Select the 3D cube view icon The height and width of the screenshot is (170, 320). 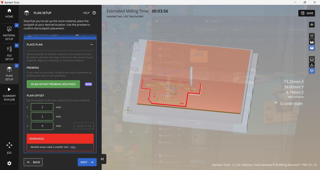point(312,71)
